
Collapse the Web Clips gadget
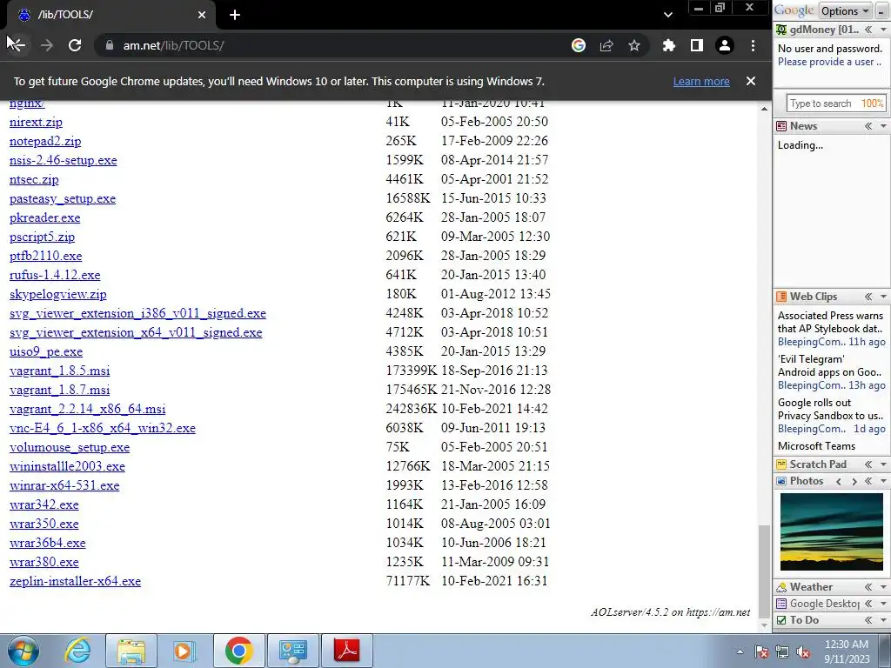(x=868, y=297)
